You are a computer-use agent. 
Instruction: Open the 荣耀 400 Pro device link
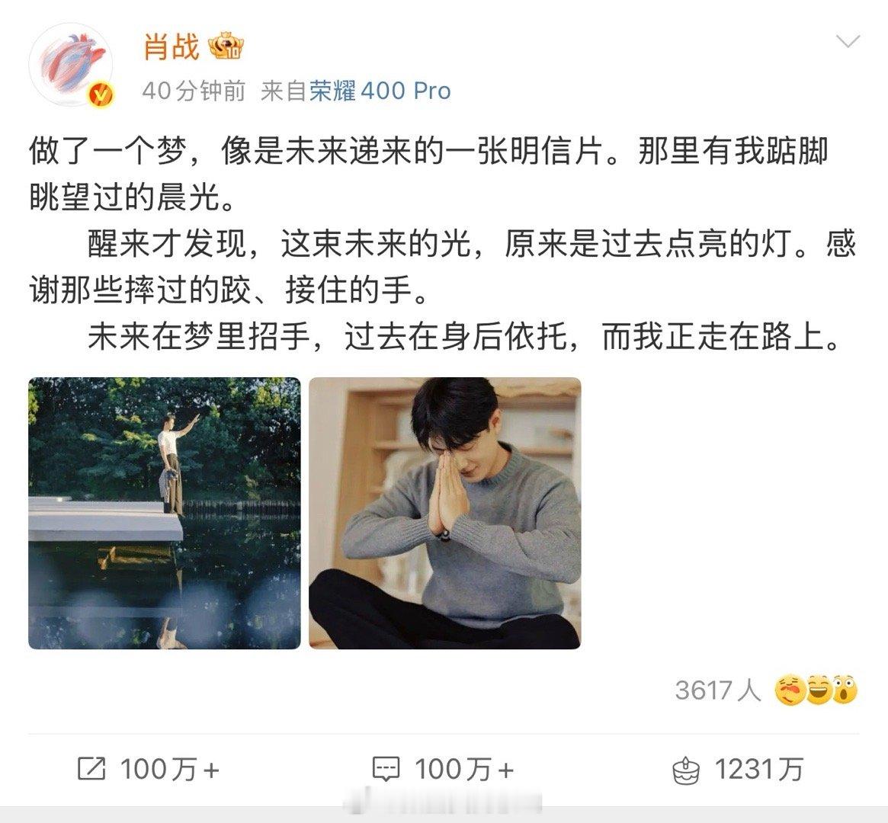[x=380, y=91]
